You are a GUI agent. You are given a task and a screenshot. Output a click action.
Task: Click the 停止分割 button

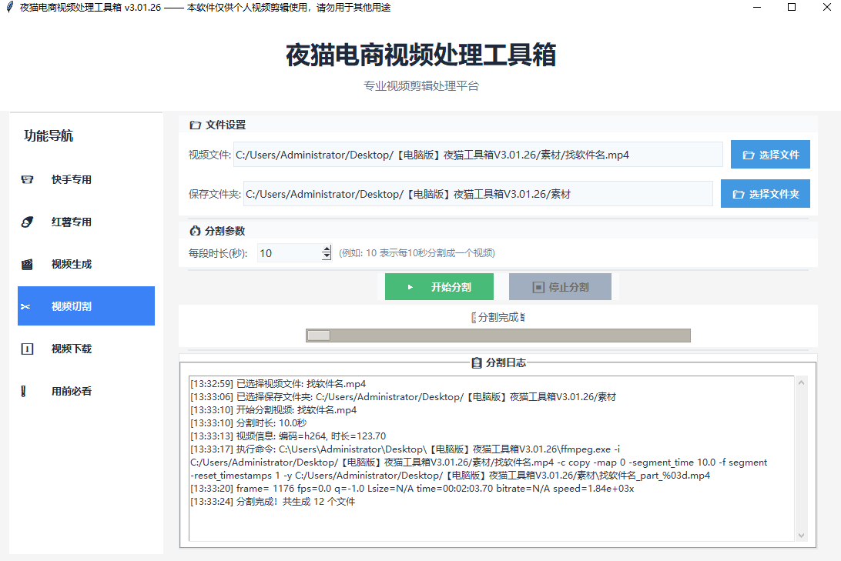pyautogui.click(x=560, y=286)
